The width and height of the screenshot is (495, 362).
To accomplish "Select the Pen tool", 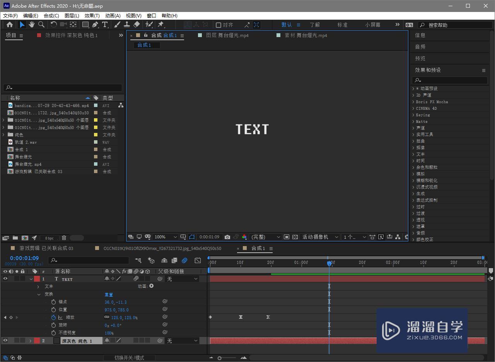I will tap(95, 25).
